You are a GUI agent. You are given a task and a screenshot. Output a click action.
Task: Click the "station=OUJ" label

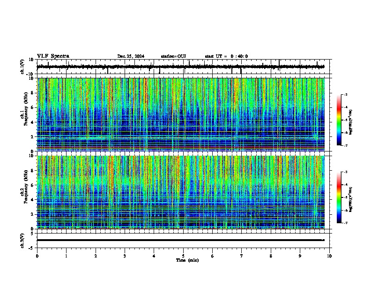point(173,56)
